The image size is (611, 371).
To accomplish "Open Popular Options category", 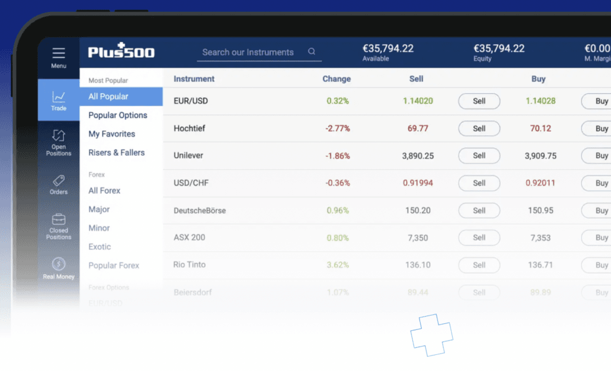I will click(118, 115).
